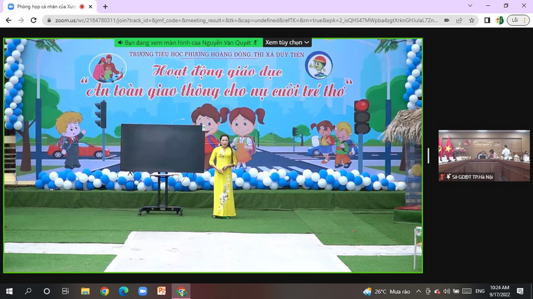Bookmark this page with the star icon

(473, 20)
